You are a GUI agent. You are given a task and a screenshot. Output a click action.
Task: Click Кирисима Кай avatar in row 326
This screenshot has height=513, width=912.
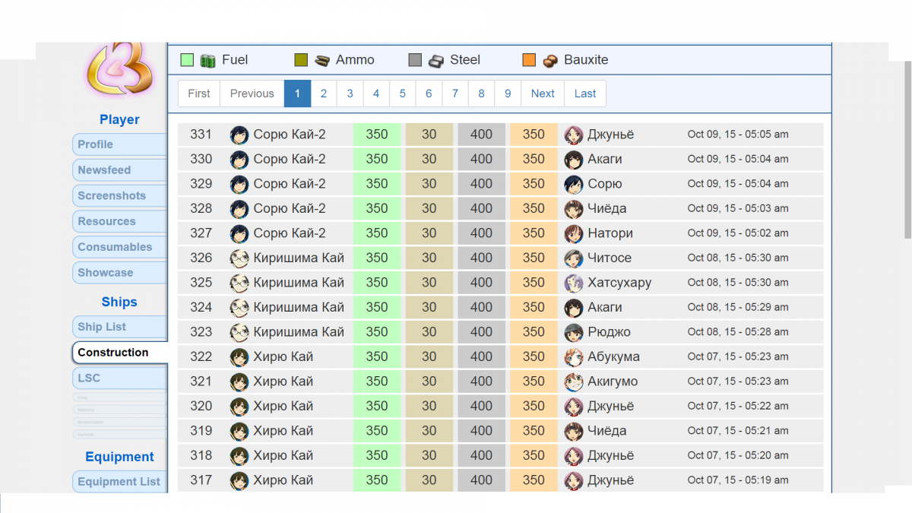coord(239,258)
